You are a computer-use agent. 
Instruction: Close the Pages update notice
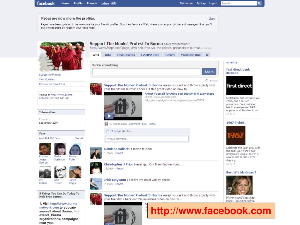(x=212, y=18)
